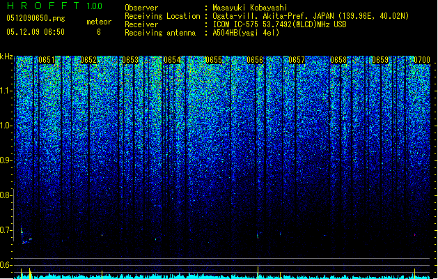Click the 0656 time marker

pos(255,60)
